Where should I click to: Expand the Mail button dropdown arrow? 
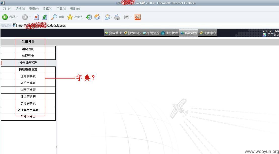111,17
